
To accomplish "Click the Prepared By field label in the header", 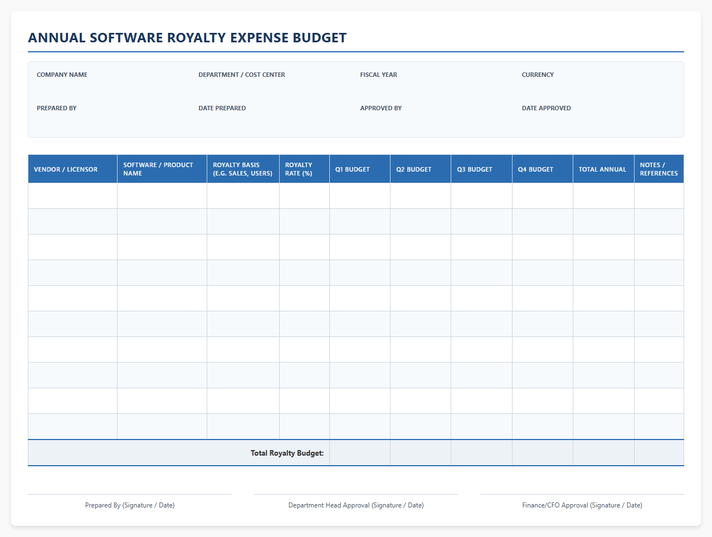I will point(56,108).
